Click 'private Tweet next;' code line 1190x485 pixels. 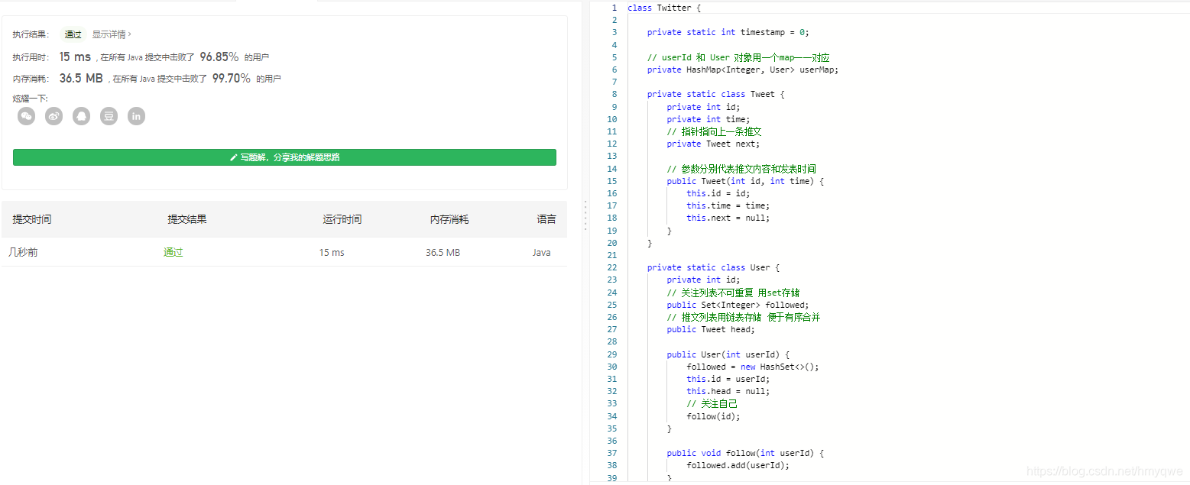tap(713, 144)
